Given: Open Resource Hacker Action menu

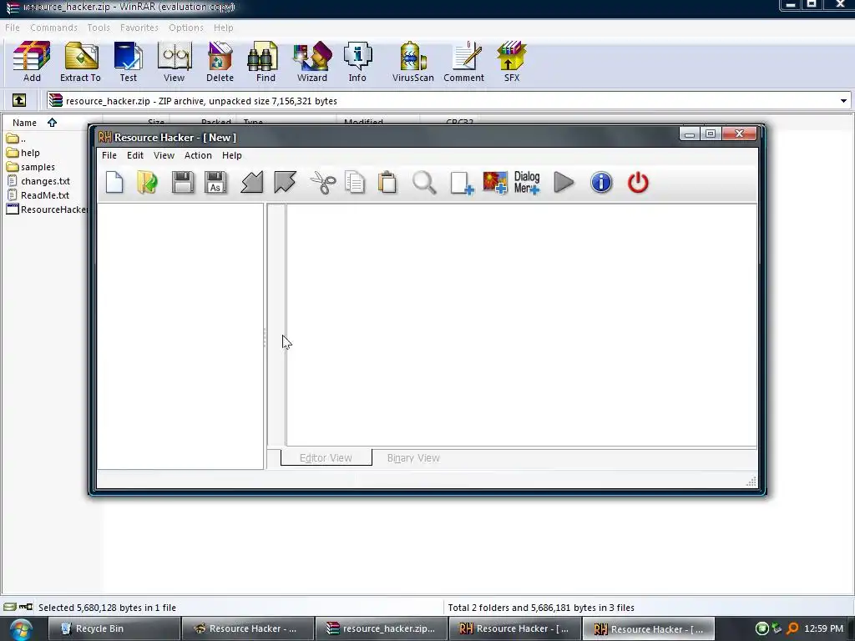Looking at the screenshot, I should pyautogui.click(x=198, y=155).
